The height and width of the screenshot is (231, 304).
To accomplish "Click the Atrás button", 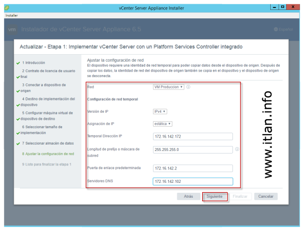I will (x=188, y=196).
